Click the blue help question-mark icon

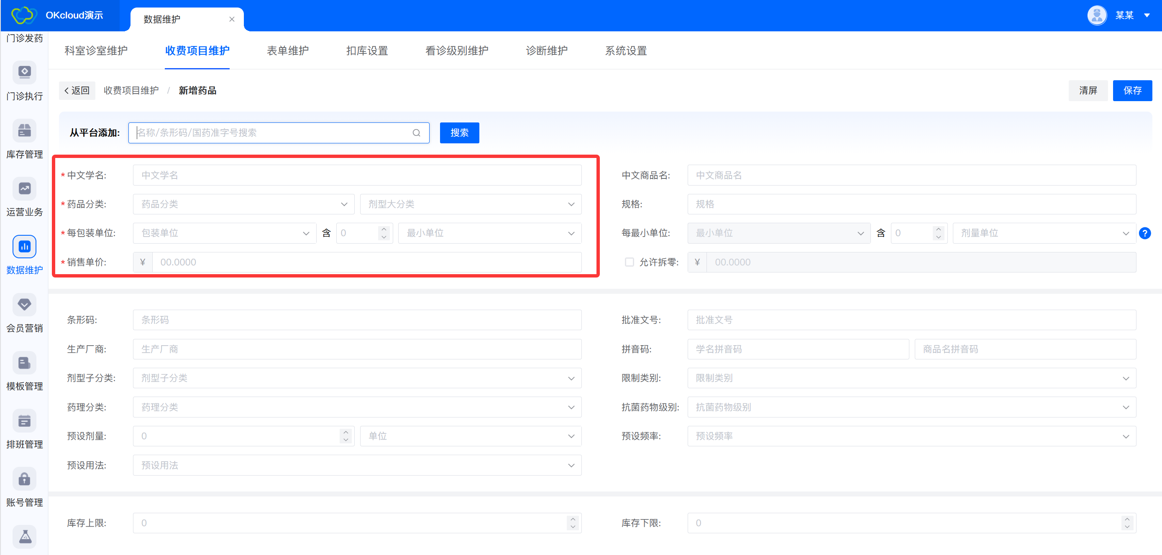(1144, 233)
